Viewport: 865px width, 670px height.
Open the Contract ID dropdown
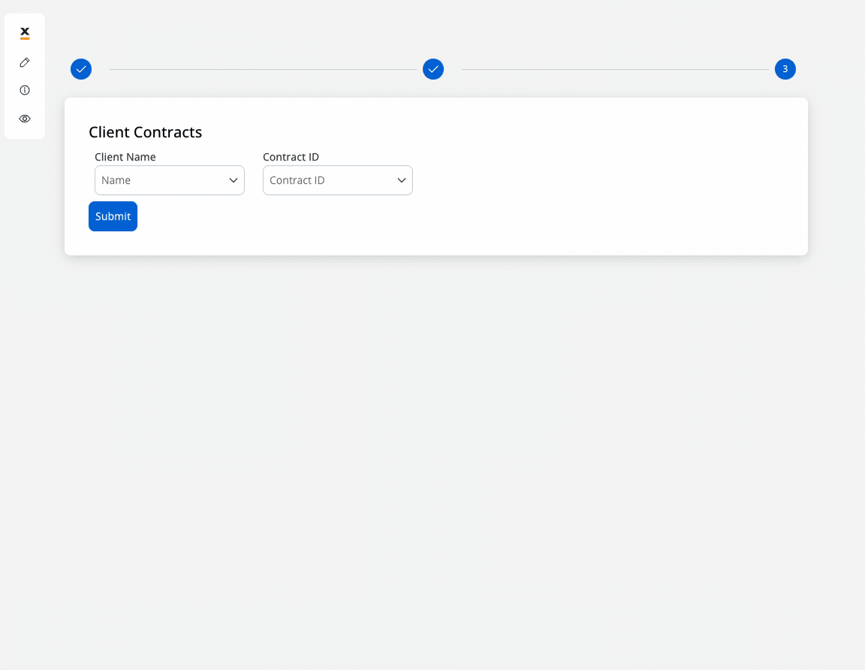click(x=338, y=180)
